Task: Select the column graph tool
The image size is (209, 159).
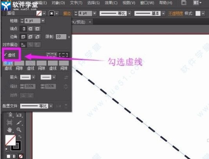Action: pos(19,115)
